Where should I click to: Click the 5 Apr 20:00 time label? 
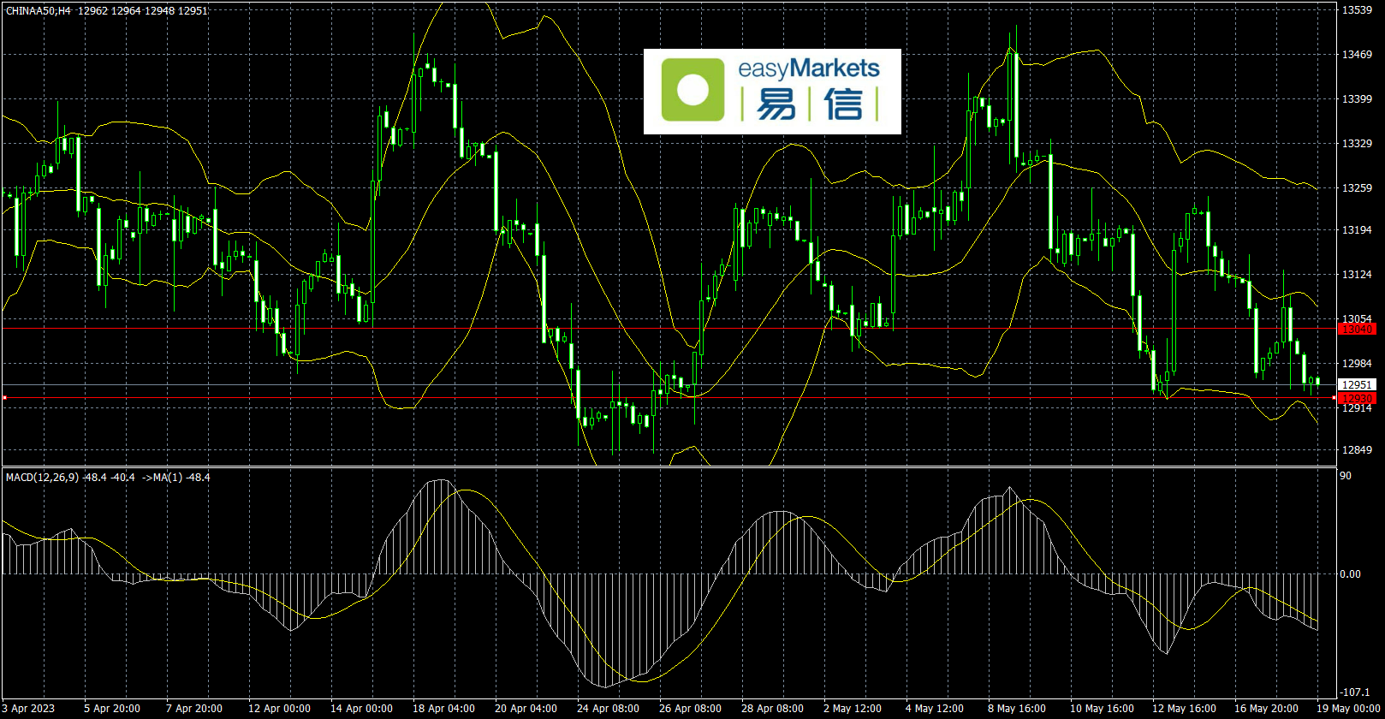(112, 709)
